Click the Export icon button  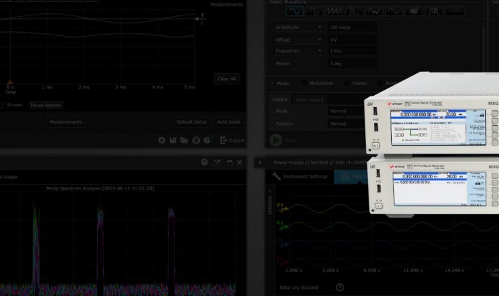tap(232, 140)
